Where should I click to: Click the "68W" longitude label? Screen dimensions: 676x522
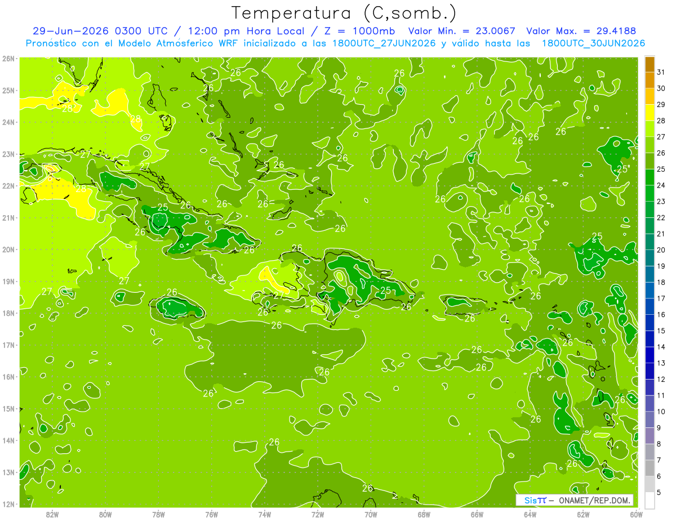tap(424, 514)
